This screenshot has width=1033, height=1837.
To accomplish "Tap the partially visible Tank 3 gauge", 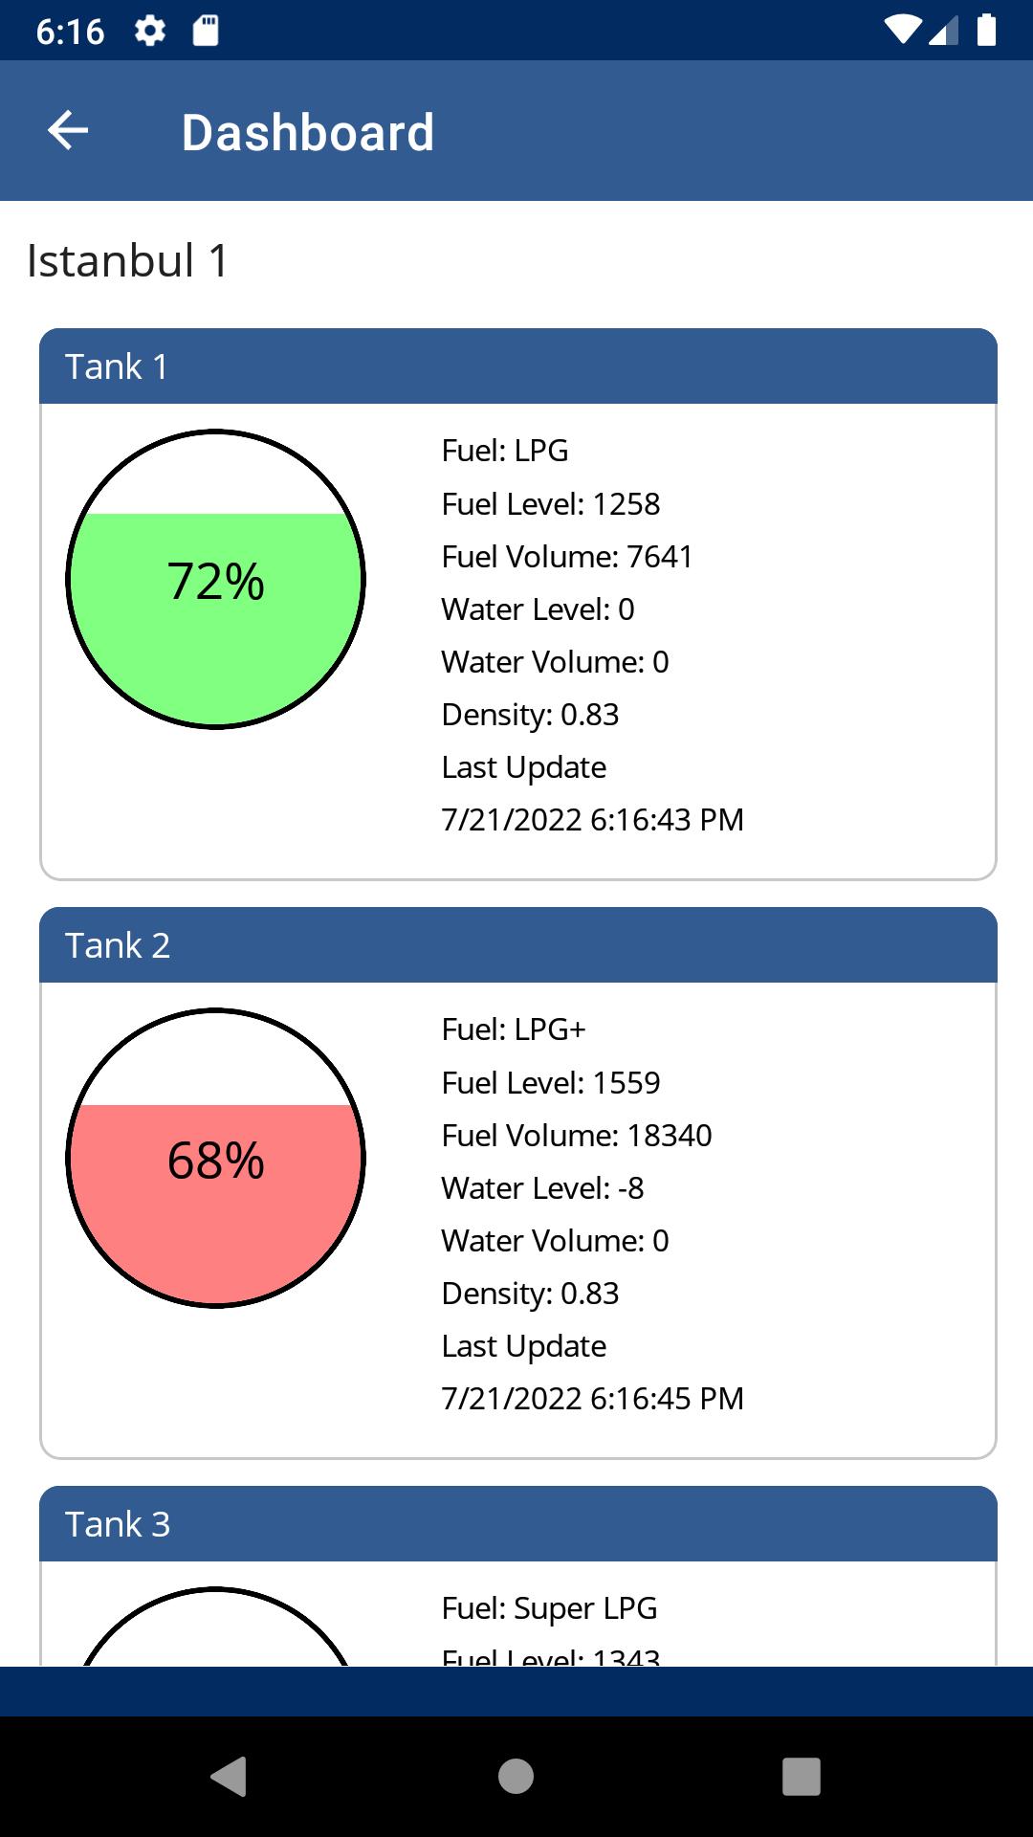I will pyautogui.click(x=216, y=1627).
